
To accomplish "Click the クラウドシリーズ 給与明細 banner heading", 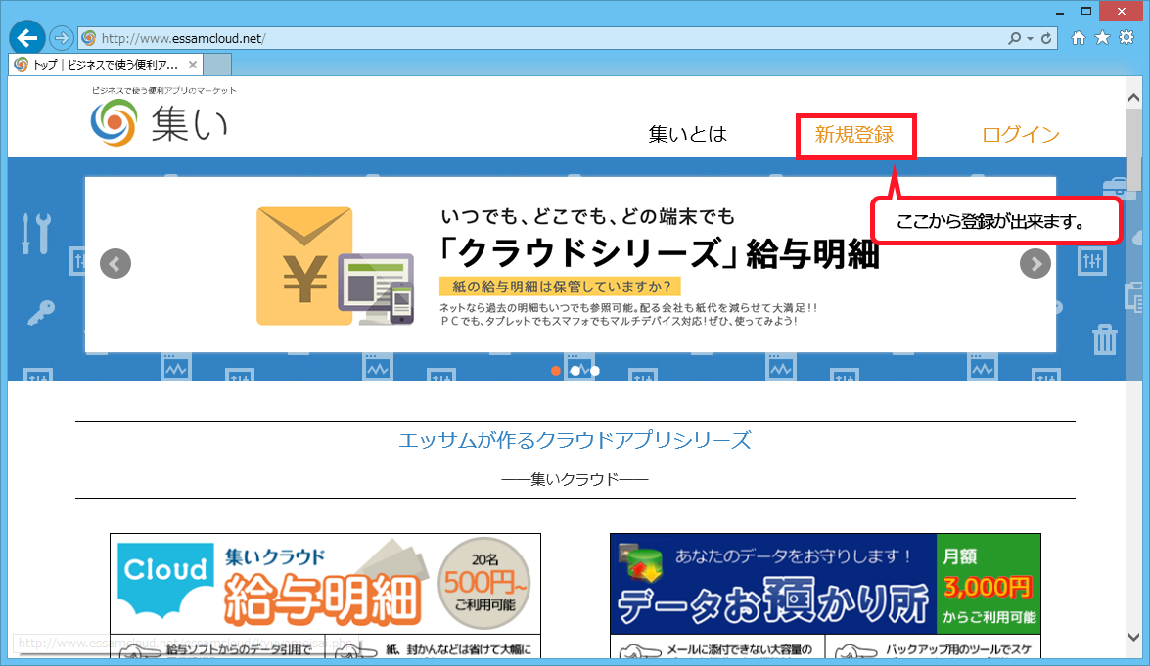I will (x=658, y=253).
